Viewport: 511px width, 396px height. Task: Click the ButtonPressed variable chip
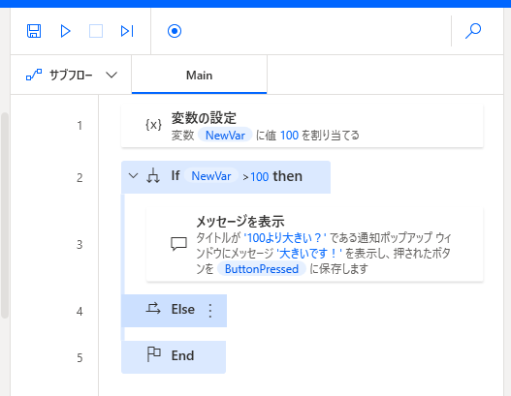[262, 269]
